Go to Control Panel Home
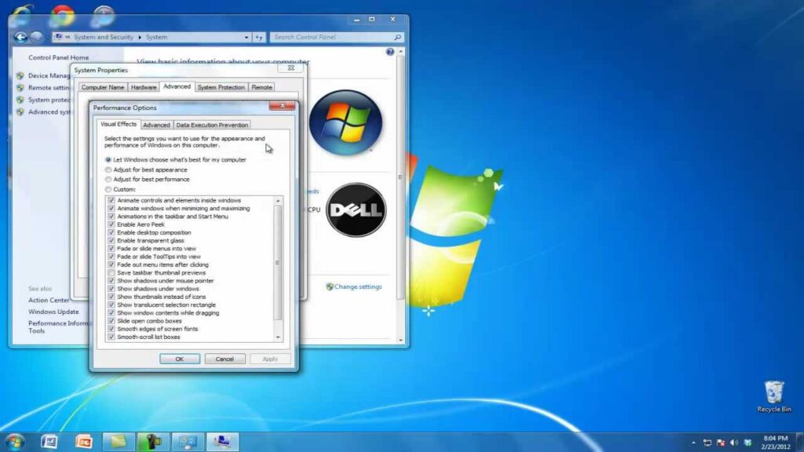This screenshot has height=452, width=804. [x=58, y=57]
